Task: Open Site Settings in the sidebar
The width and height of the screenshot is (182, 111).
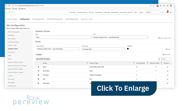Action: [x=12, y=39]
